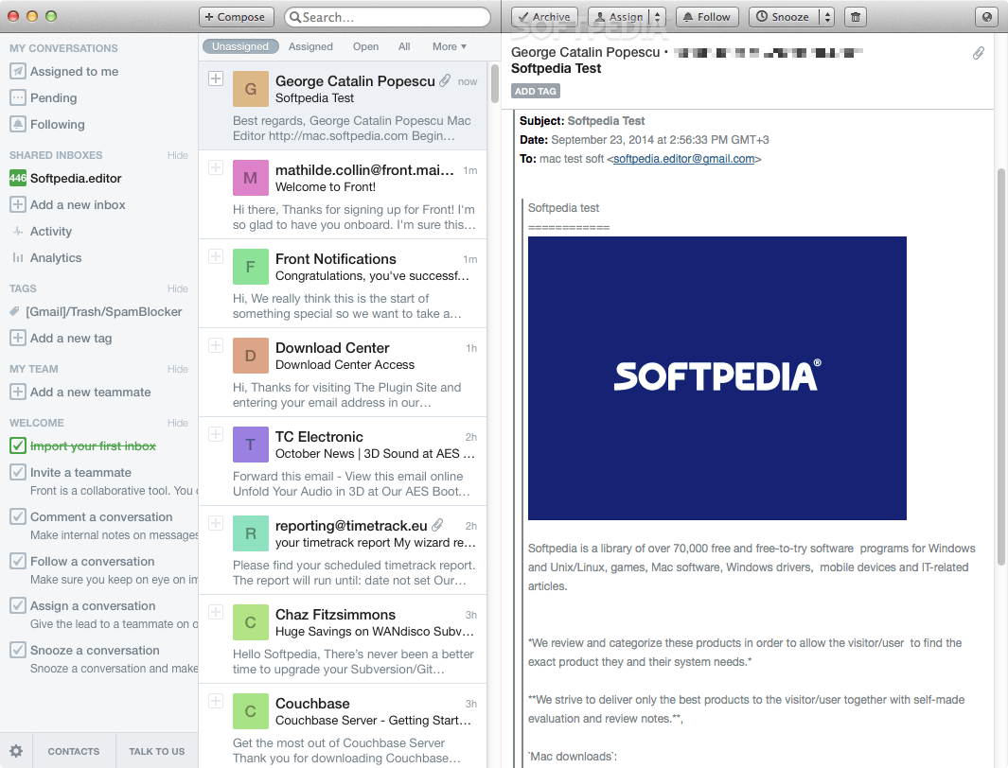1008x768 pixels.
Task: Open the Assign button dropdown arrows
Action: (657, 17)
